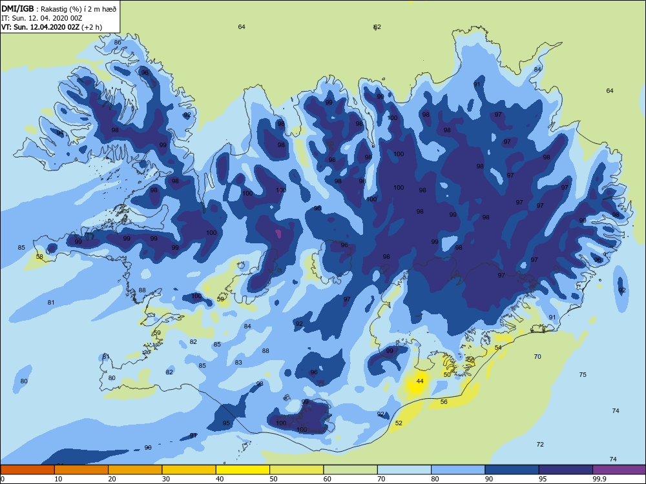Click the humidity value 52 near south coast
The width and height of the screenshot is (646, 484).
click(399, 423)
